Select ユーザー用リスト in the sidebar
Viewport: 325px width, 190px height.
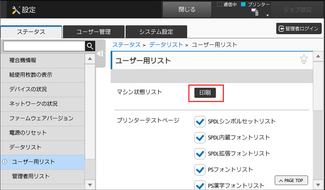click(42, 162)
